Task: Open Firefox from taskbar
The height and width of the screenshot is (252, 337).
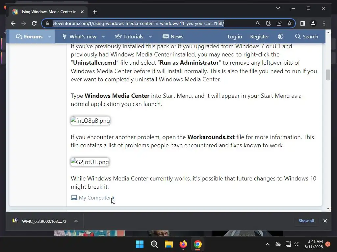Action: point(183,244)
